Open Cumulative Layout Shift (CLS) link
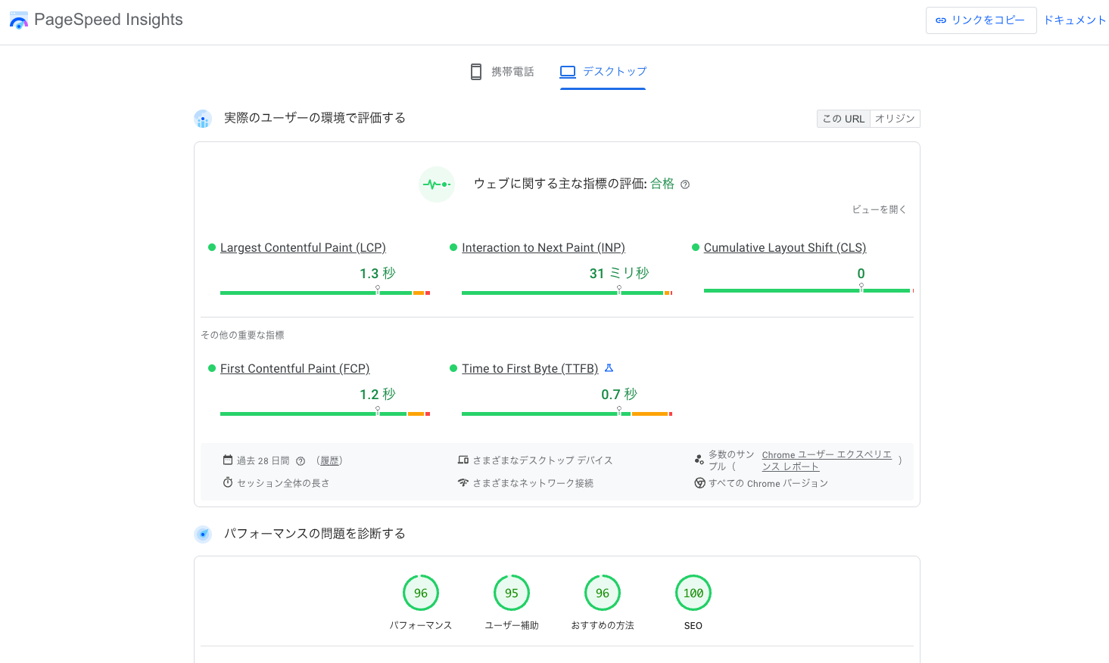 (x=784, y=248)
